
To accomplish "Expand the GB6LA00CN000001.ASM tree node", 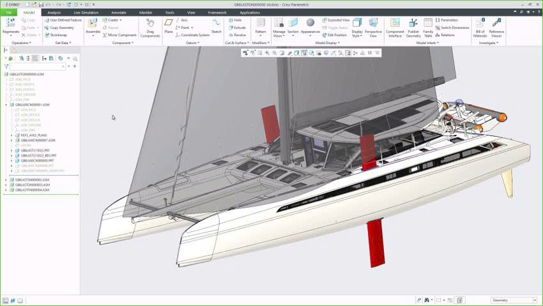I will [x=6, y=105].
